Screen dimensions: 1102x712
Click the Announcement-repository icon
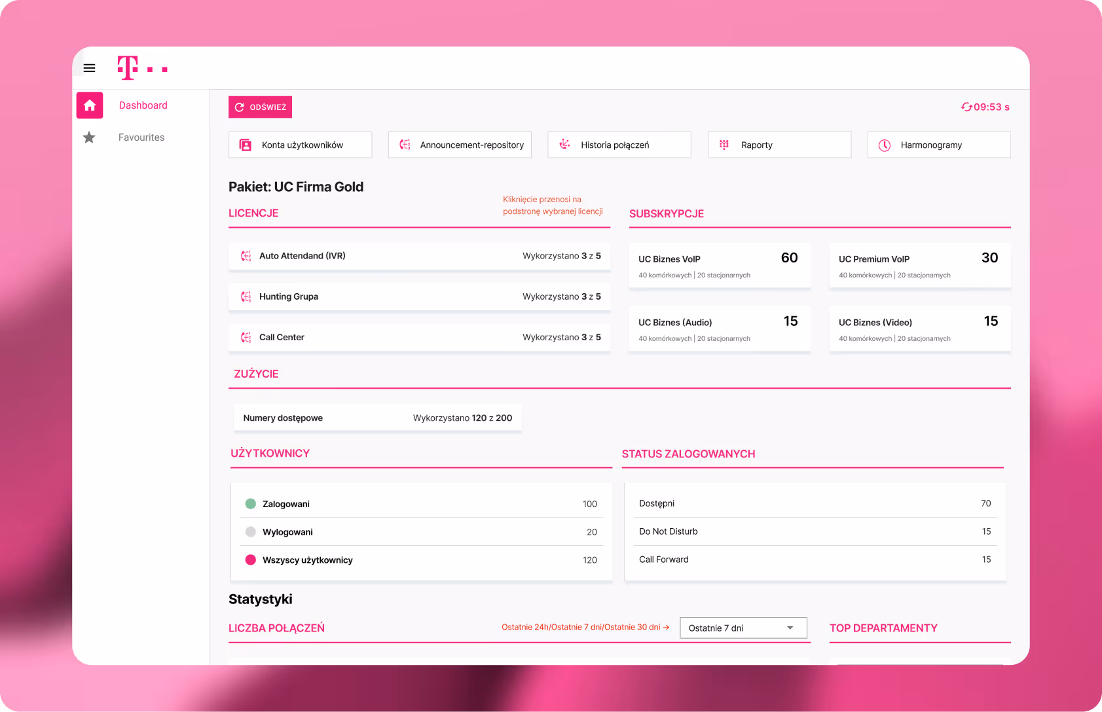(405, 145)
